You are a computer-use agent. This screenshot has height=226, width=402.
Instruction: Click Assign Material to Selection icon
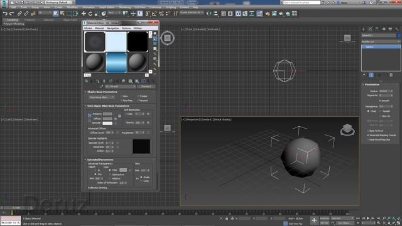pyautogui.click(x=97, y=81)
